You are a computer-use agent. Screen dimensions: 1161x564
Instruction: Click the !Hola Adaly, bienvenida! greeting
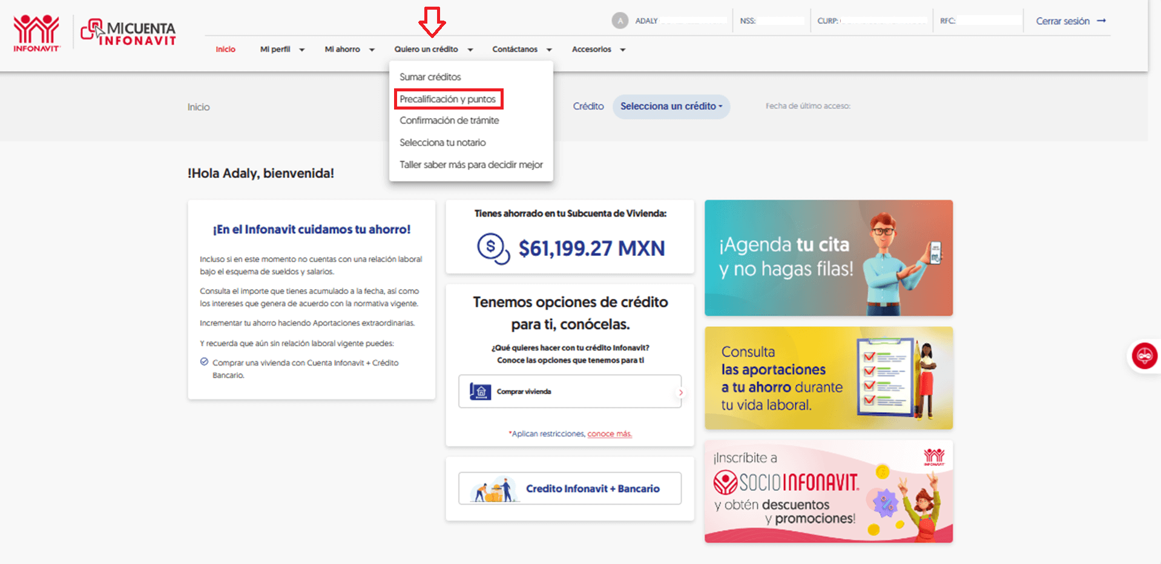[x=261, y=173]
